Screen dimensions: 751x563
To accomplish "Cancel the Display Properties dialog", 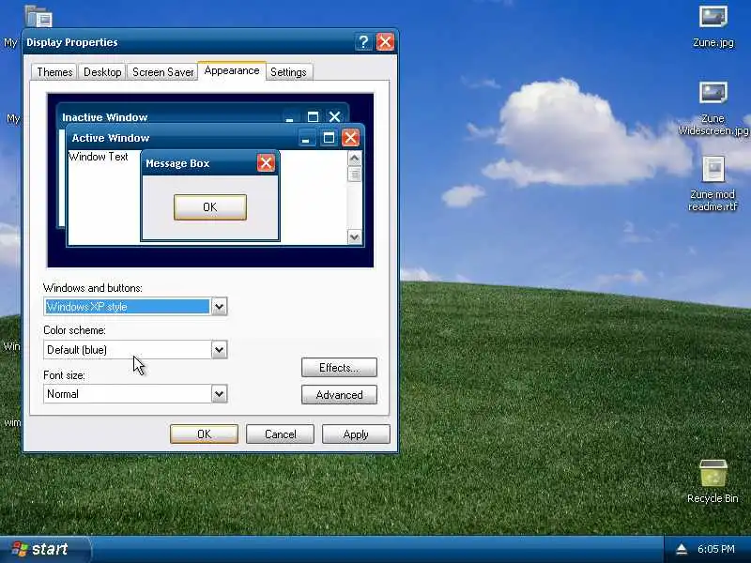I will point(280,434).
